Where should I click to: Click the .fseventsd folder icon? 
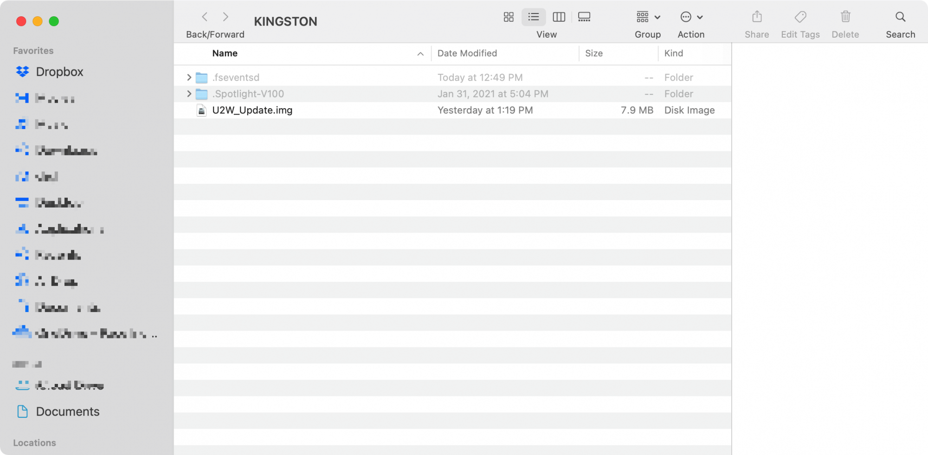pyautogui.click(x=201, y=78)
